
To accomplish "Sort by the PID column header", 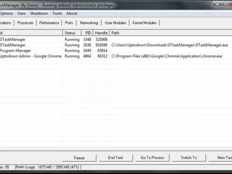I will [87, 33].
